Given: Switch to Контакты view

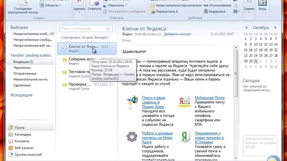Looking at the screenshot, I should point(19,141).
